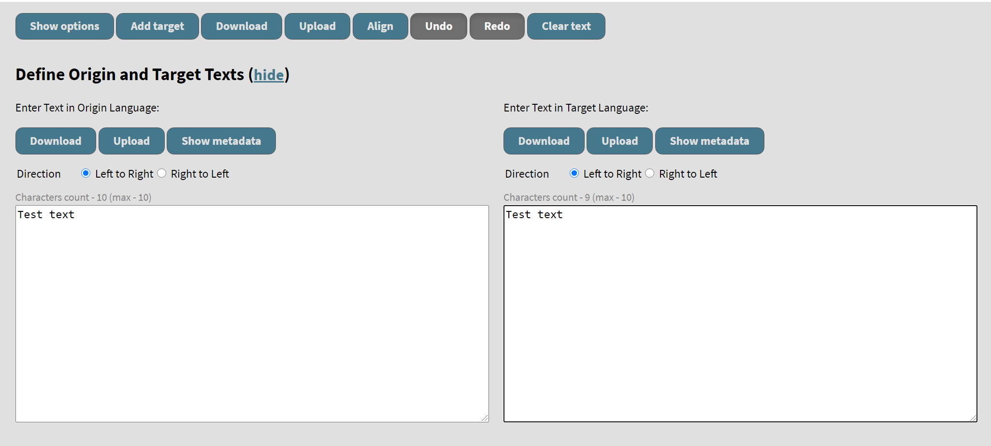The image size is (991, 446).
Task: Hide the Define Origin and Target Texts section
Action: (269, 75)
